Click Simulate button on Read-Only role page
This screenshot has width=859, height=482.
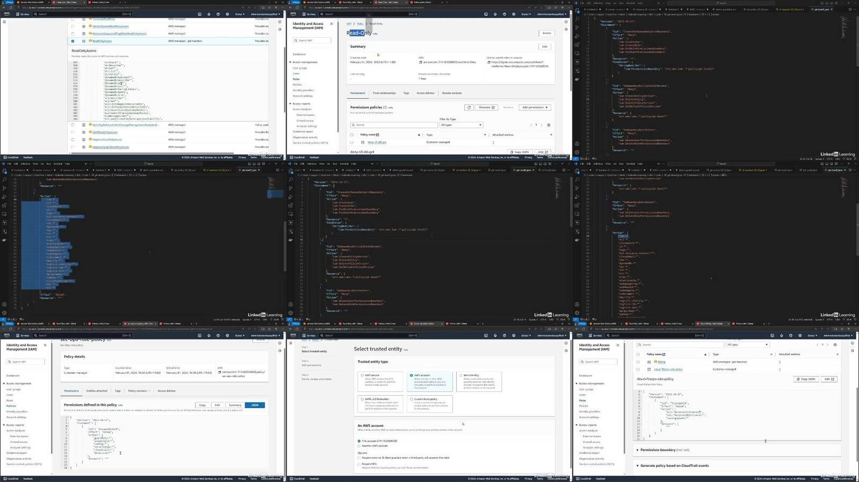(486, 107)
